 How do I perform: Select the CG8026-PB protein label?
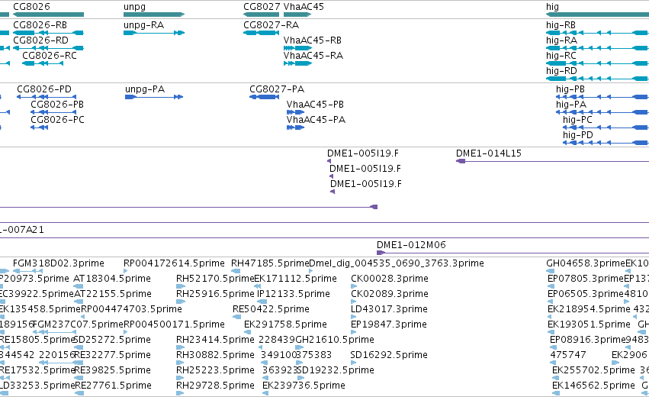(57, 105)
